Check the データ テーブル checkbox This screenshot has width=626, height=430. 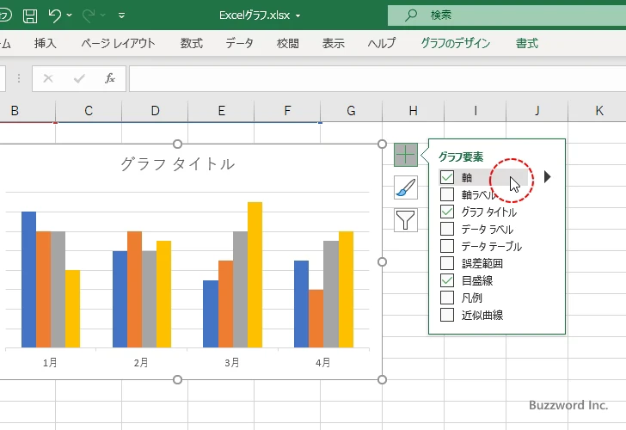tap(447, 246)
